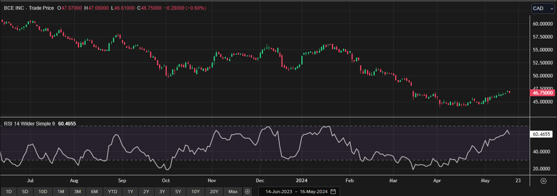Select the 3M time range
557x196 pixels.
pyautogui.click(x=77, y=191)
